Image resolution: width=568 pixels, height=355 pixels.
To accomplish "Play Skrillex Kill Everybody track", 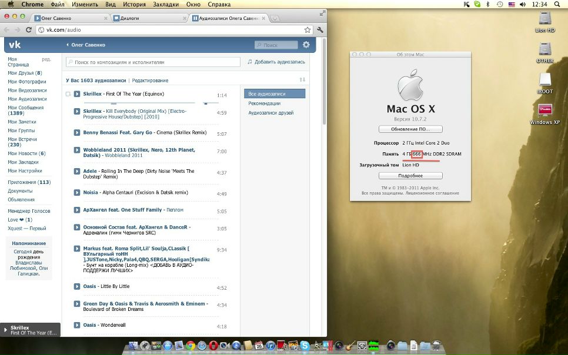I will (x=77, y=111).
